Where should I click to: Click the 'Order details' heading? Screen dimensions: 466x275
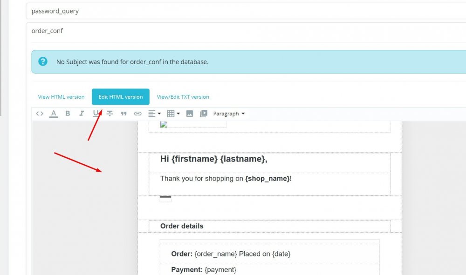[x=182, y=226]
